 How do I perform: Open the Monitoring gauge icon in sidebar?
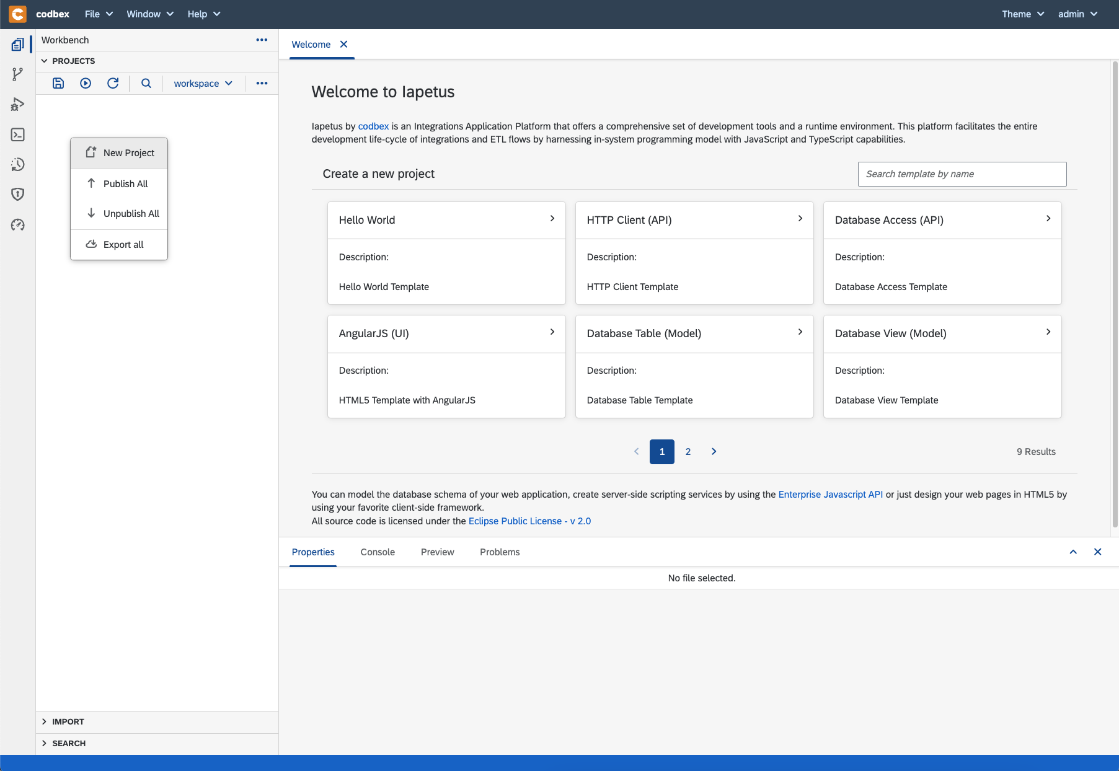18,224
